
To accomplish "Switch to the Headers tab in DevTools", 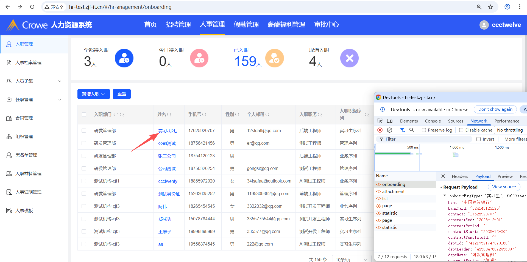I will pyautogui.click(x=460, y=176).
